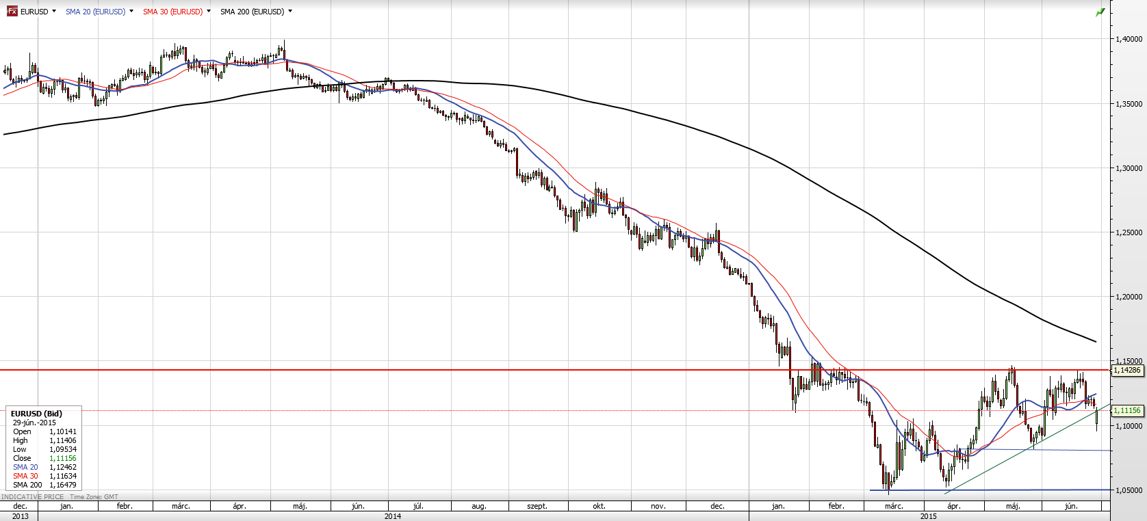Expand the SMA 30 (EURUSD) dropdown
1147x521 pixels.
[x=209, y=11]
